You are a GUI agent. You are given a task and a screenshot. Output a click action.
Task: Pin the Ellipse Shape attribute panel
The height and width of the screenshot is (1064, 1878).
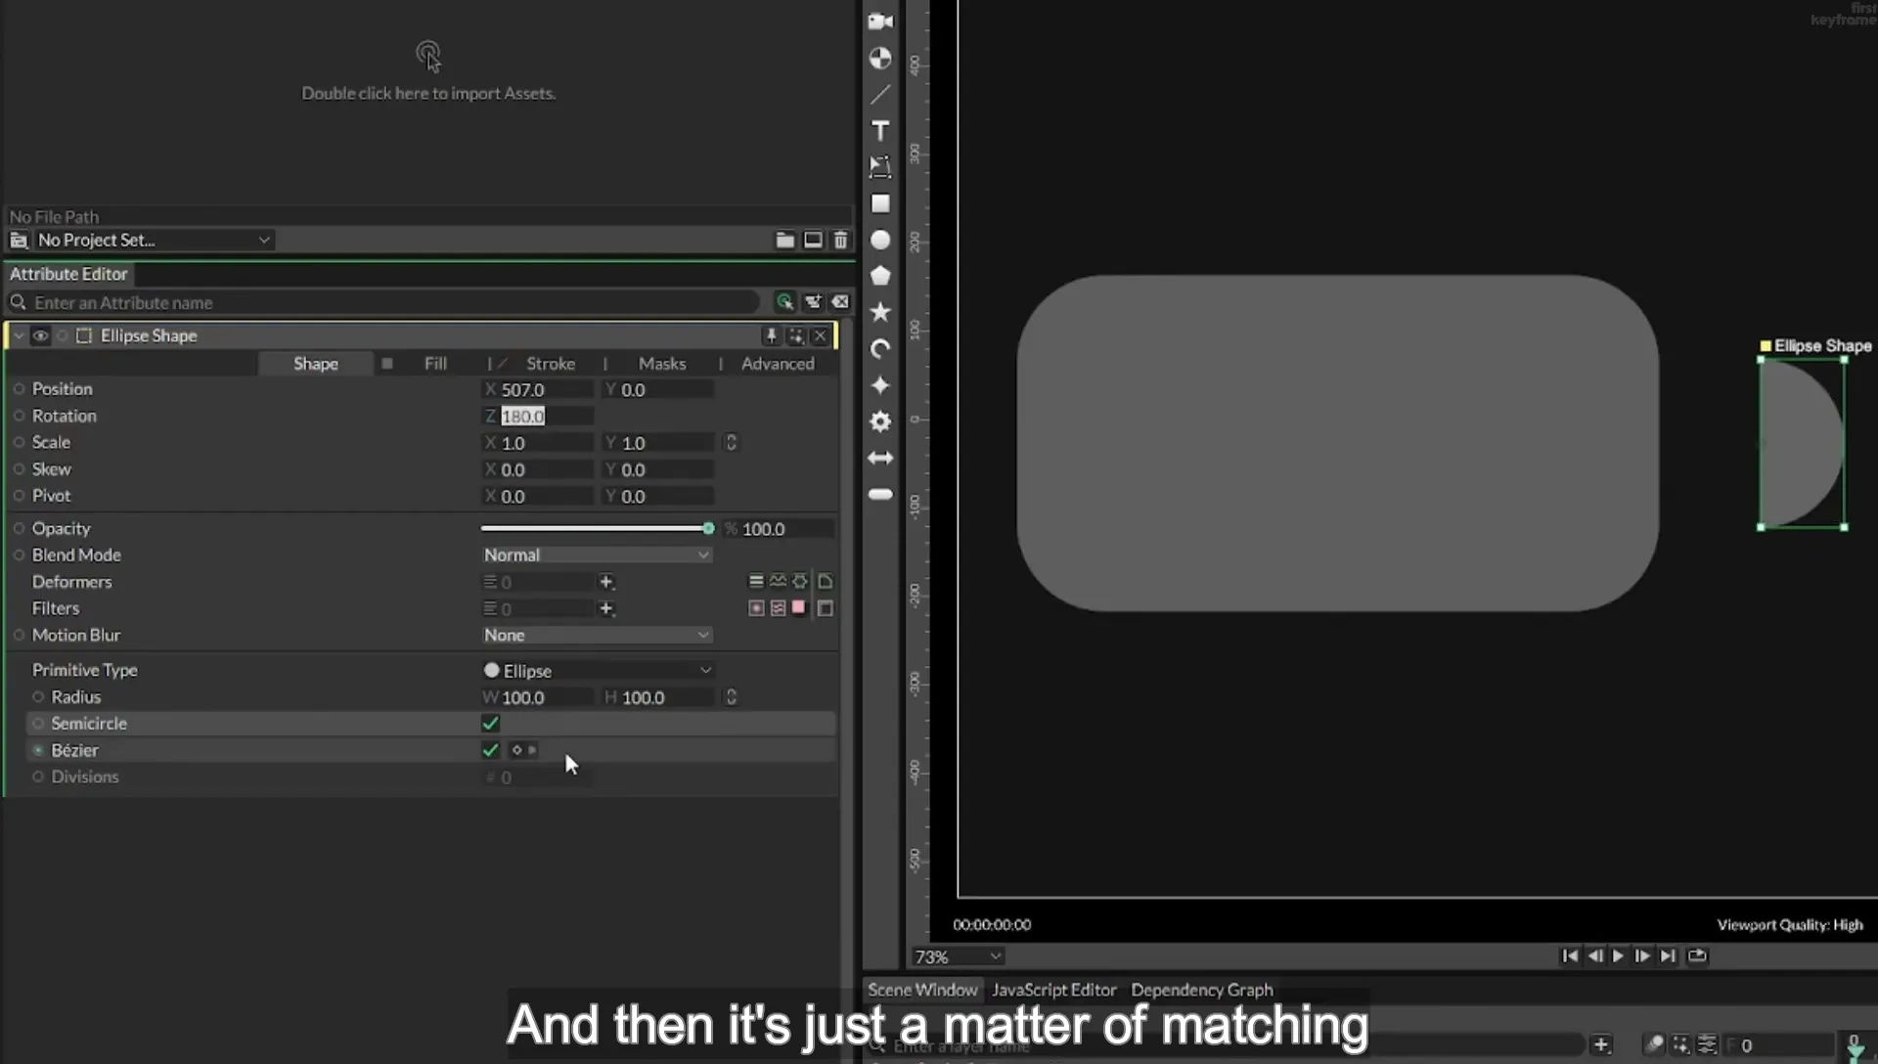[771, 335]
